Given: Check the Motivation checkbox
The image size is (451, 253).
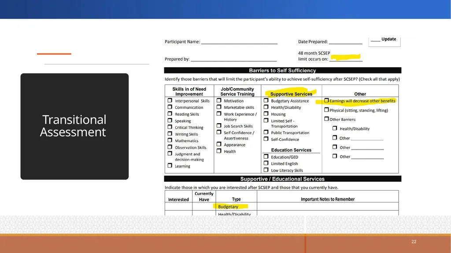Looking at the screenshot, I should click(219, 100).
